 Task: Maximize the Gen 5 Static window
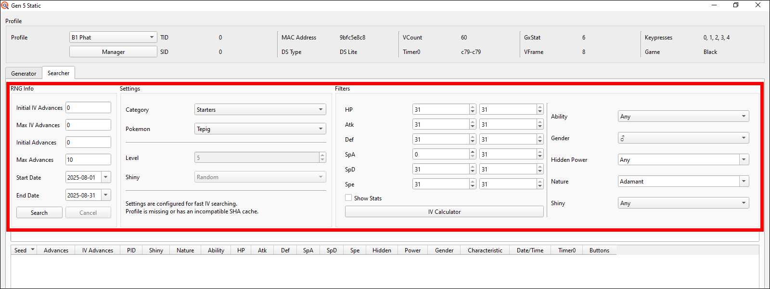(736, 5)
